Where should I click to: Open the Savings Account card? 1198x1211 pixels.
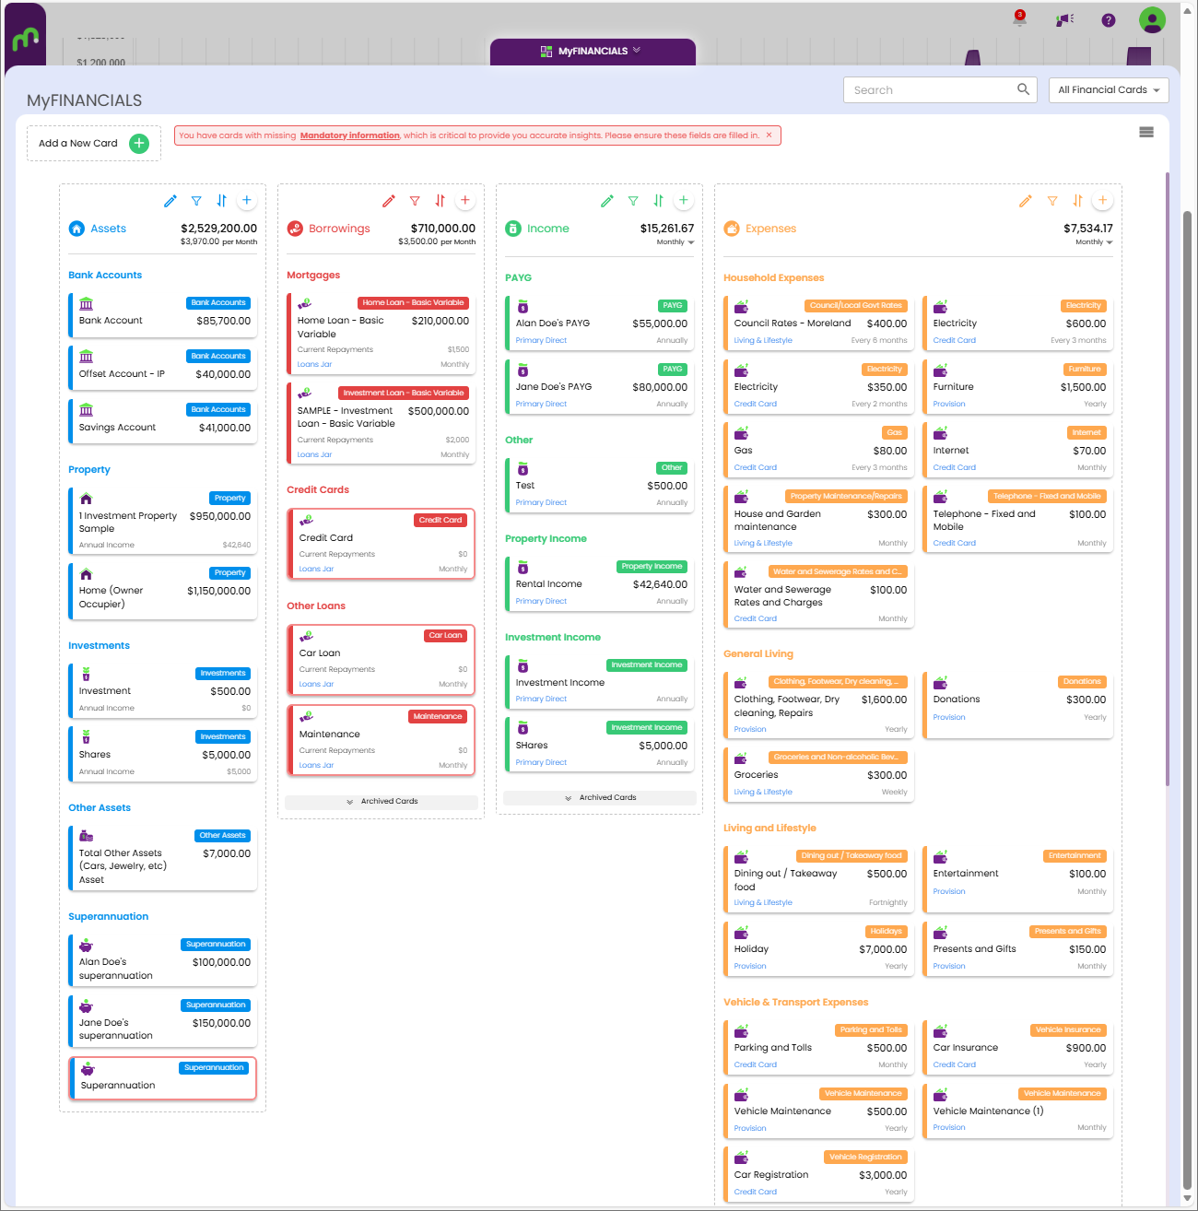[x=162, y=421]
